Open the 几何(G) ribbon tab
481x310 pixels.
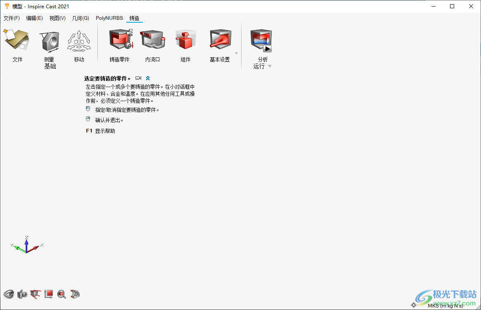pyautogui.click(x=81, y=18)
